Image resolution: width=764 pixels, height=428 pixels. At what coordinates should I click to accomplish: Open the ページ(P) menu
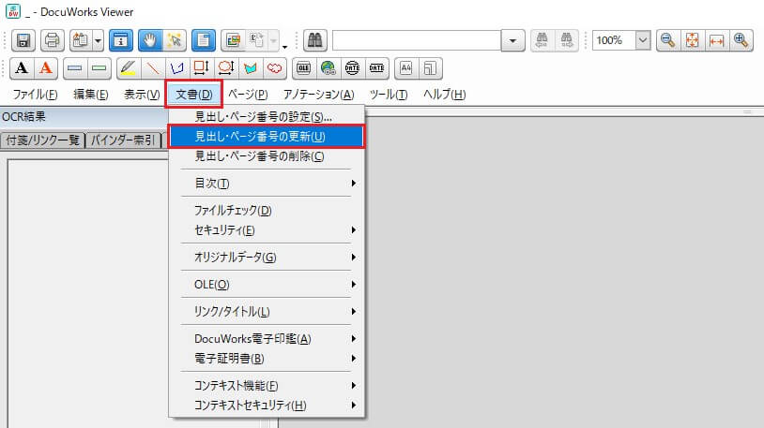[x=248, y=94]
